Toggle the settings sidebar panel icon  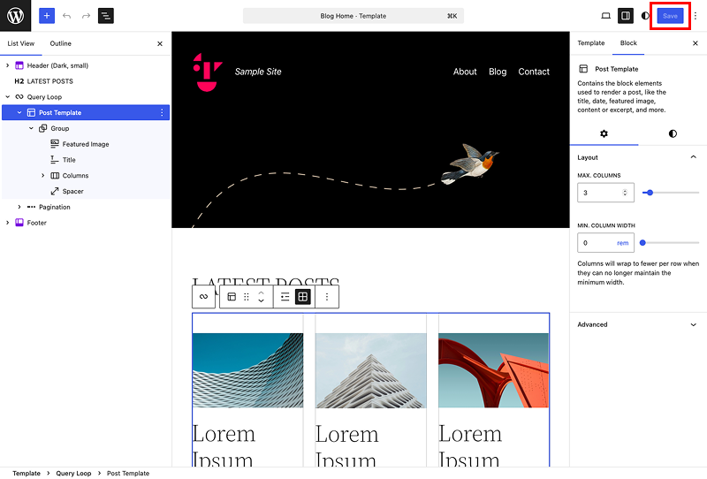click(x=626, y=16)
